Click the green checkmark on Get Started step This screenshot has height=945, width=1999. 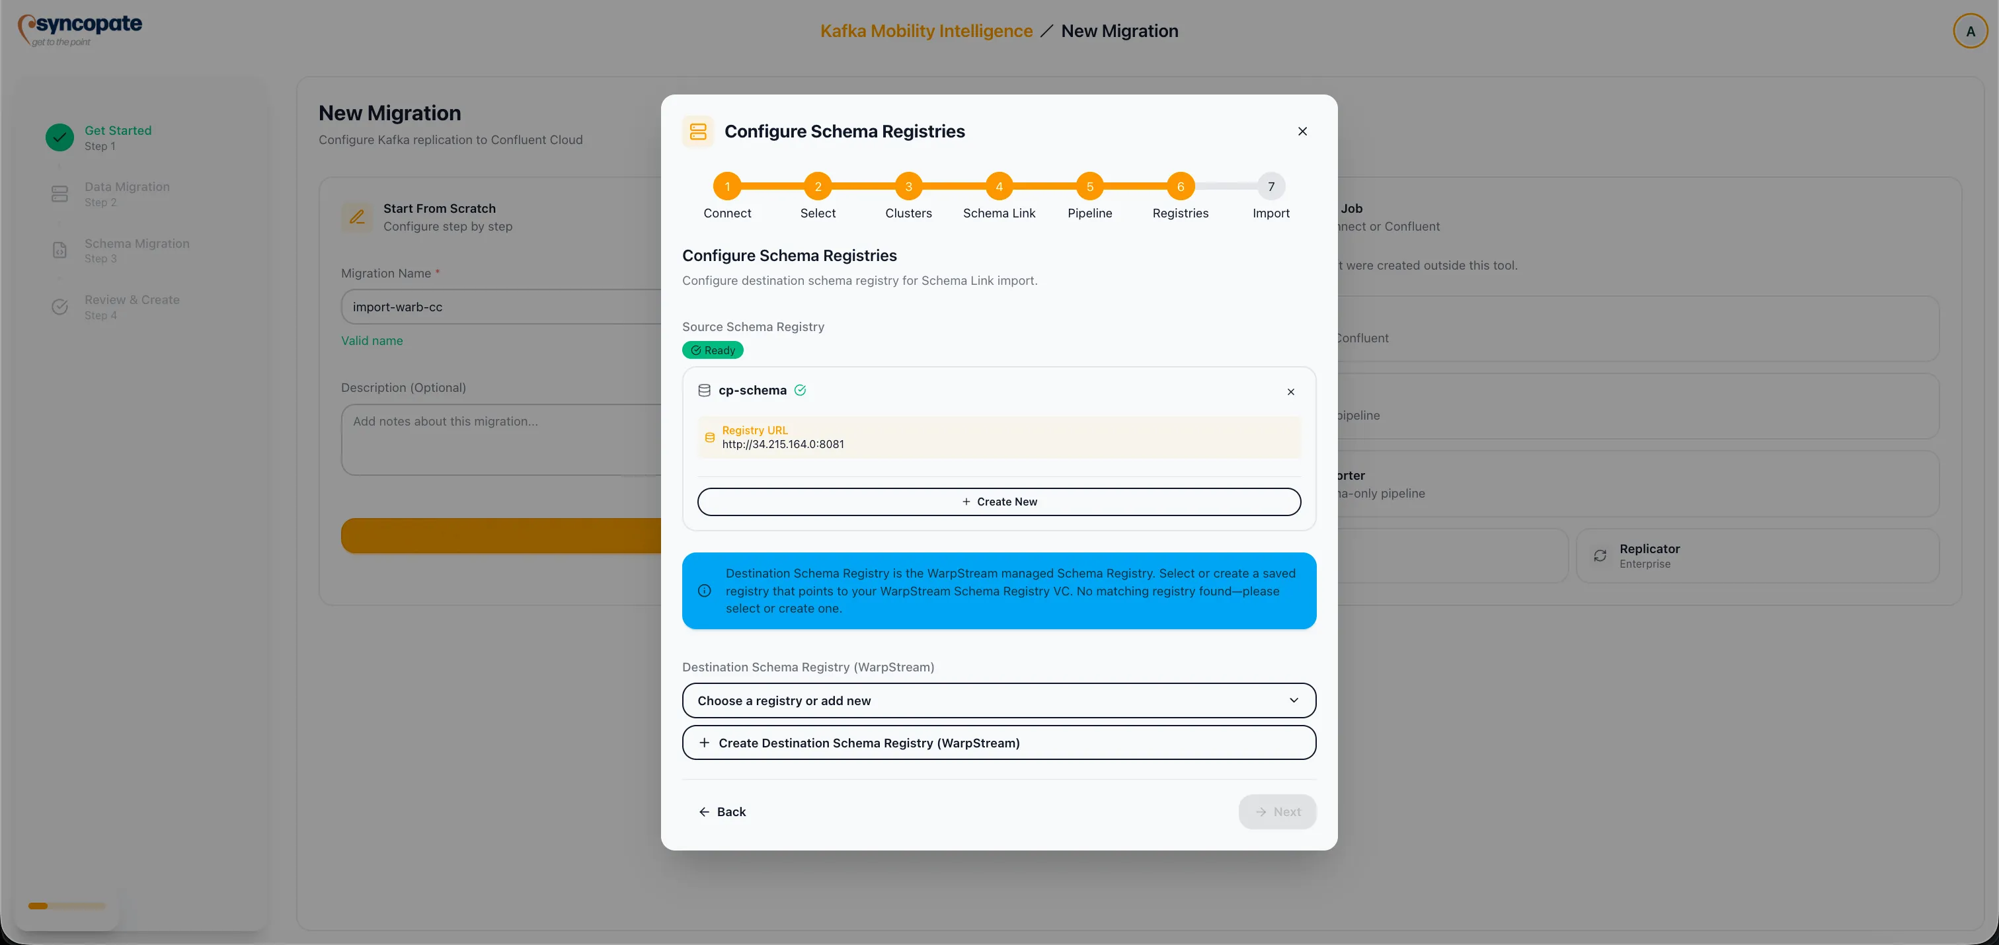59,137
